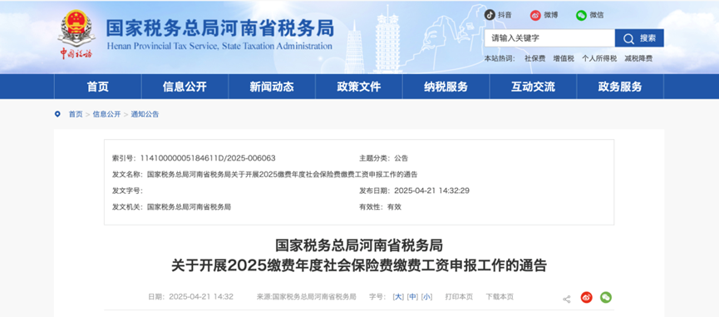Image resolution: width=719 pixels, height=317 pixels.
Task: Share article via red Weibo icon
Action: (587, 297)
